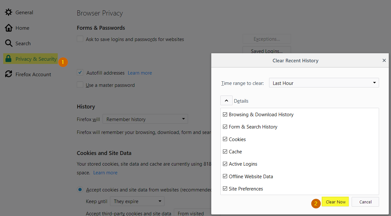Click the Home house icon
Viewport: 391px width, 216px height.
tap(9, 28)
